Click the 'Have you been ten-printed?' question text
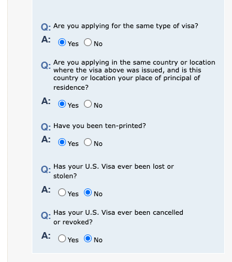 point(100,126)
